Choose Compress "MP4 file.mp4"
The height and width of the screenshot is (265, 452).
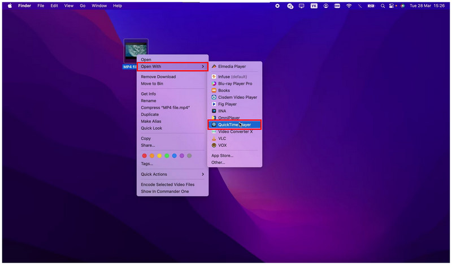click(172, 107)
